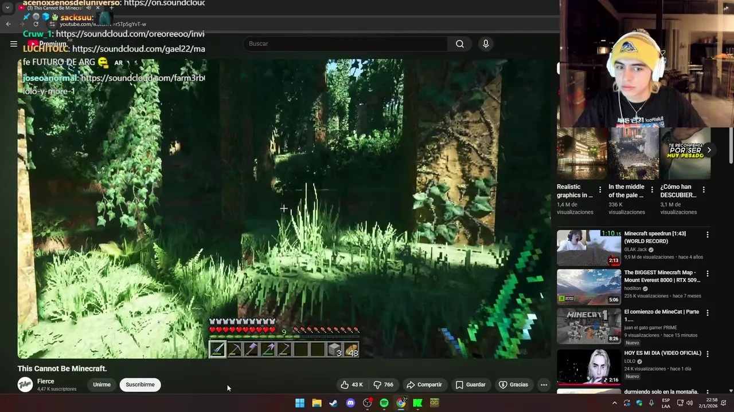The image size is (734, 412).
Task: Mute the tab with the speaker icon
Action: [x=88, y=8]
